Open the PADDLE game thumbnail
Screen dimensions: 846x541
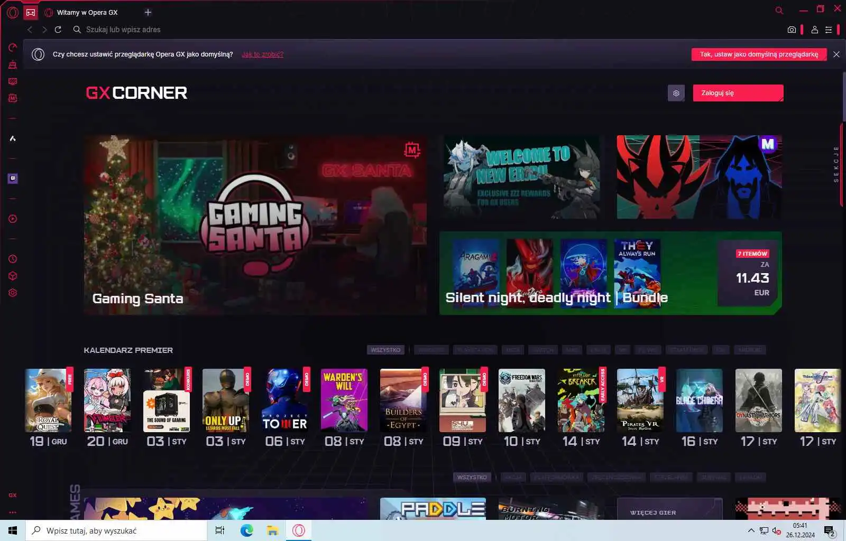433,509
